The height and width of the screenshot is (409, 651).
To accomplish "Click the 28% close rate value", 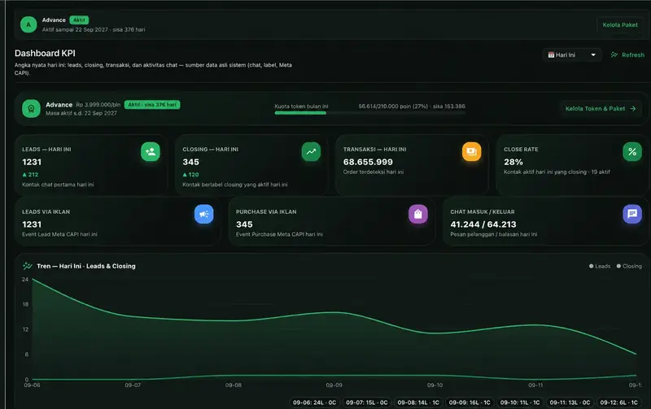I will tap(513, 162).
